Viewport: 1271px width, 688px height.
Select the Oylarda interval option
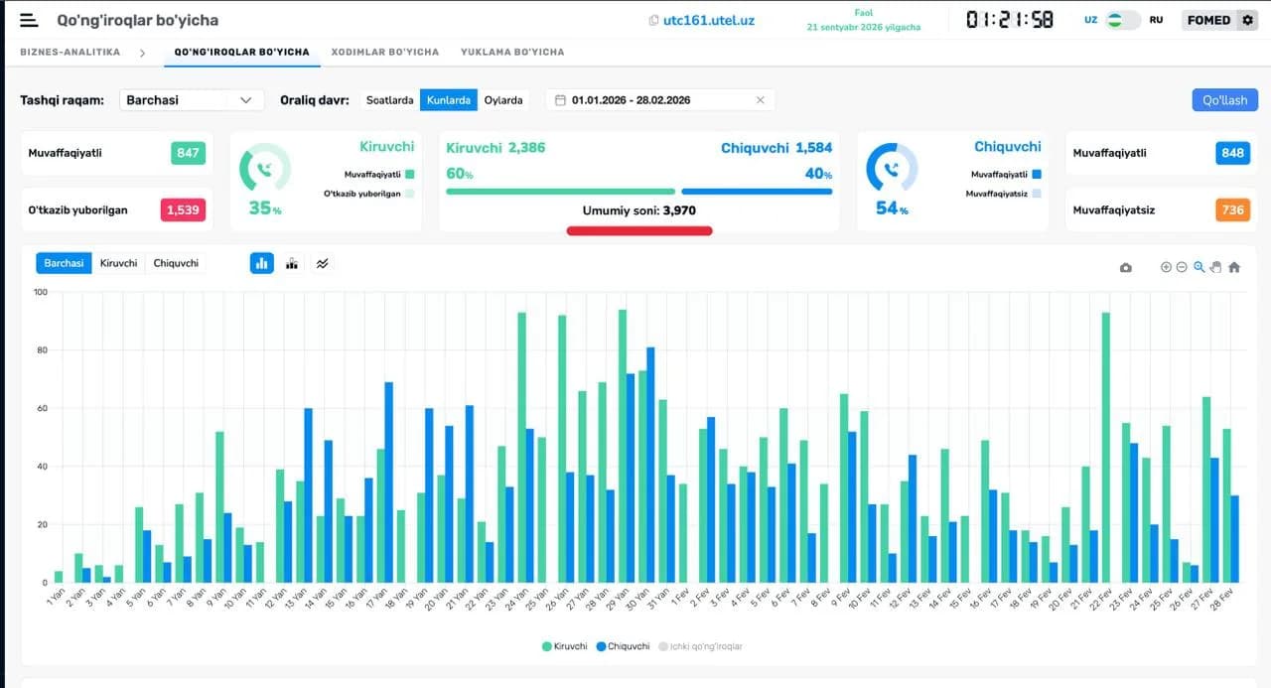[503, 100]
